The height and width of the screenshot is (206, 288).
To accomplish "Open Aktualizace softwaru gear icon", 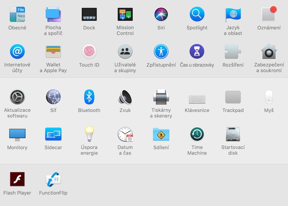I will [17, 97].
